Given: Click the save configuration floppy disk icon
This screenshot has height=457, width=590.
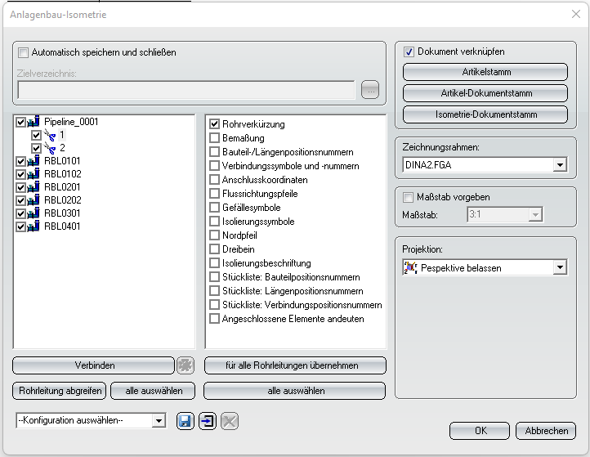Looking at the screenshot, I should point(185,421).
